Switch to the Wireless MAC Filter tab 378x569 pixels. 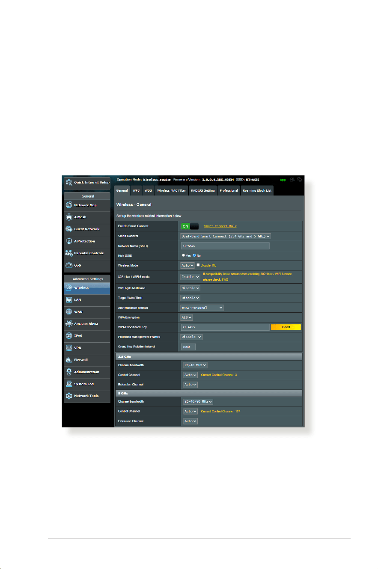pyautogui.click(x=171, y=190)
